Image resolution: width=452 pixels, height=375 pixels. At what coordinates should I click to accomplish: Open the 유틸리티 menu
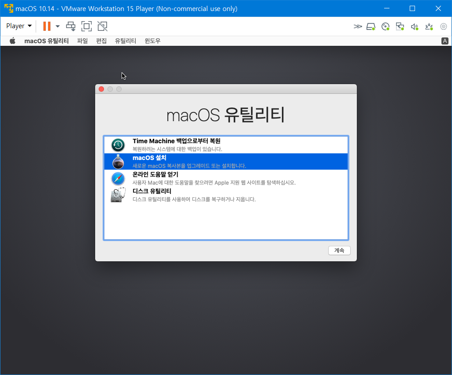coord(126,41)
